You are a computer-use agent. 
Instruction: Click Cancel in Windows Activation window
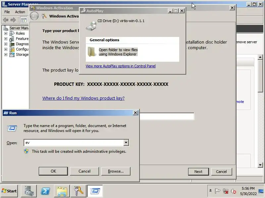[221, 172]
